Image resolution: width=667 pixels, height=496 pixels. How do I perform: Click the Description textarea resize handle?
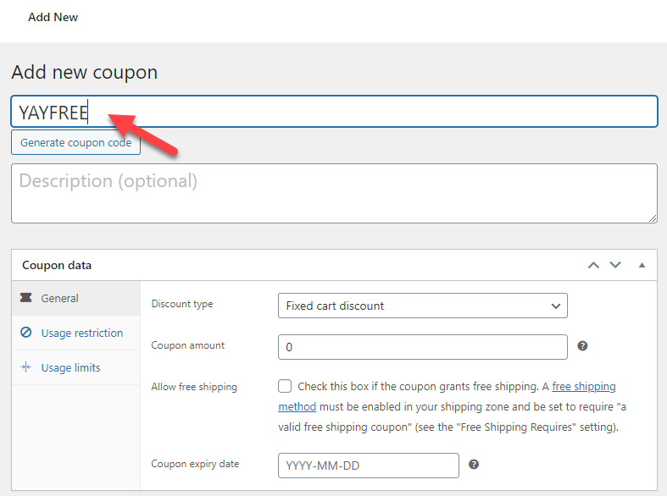(x=653, y=218)
